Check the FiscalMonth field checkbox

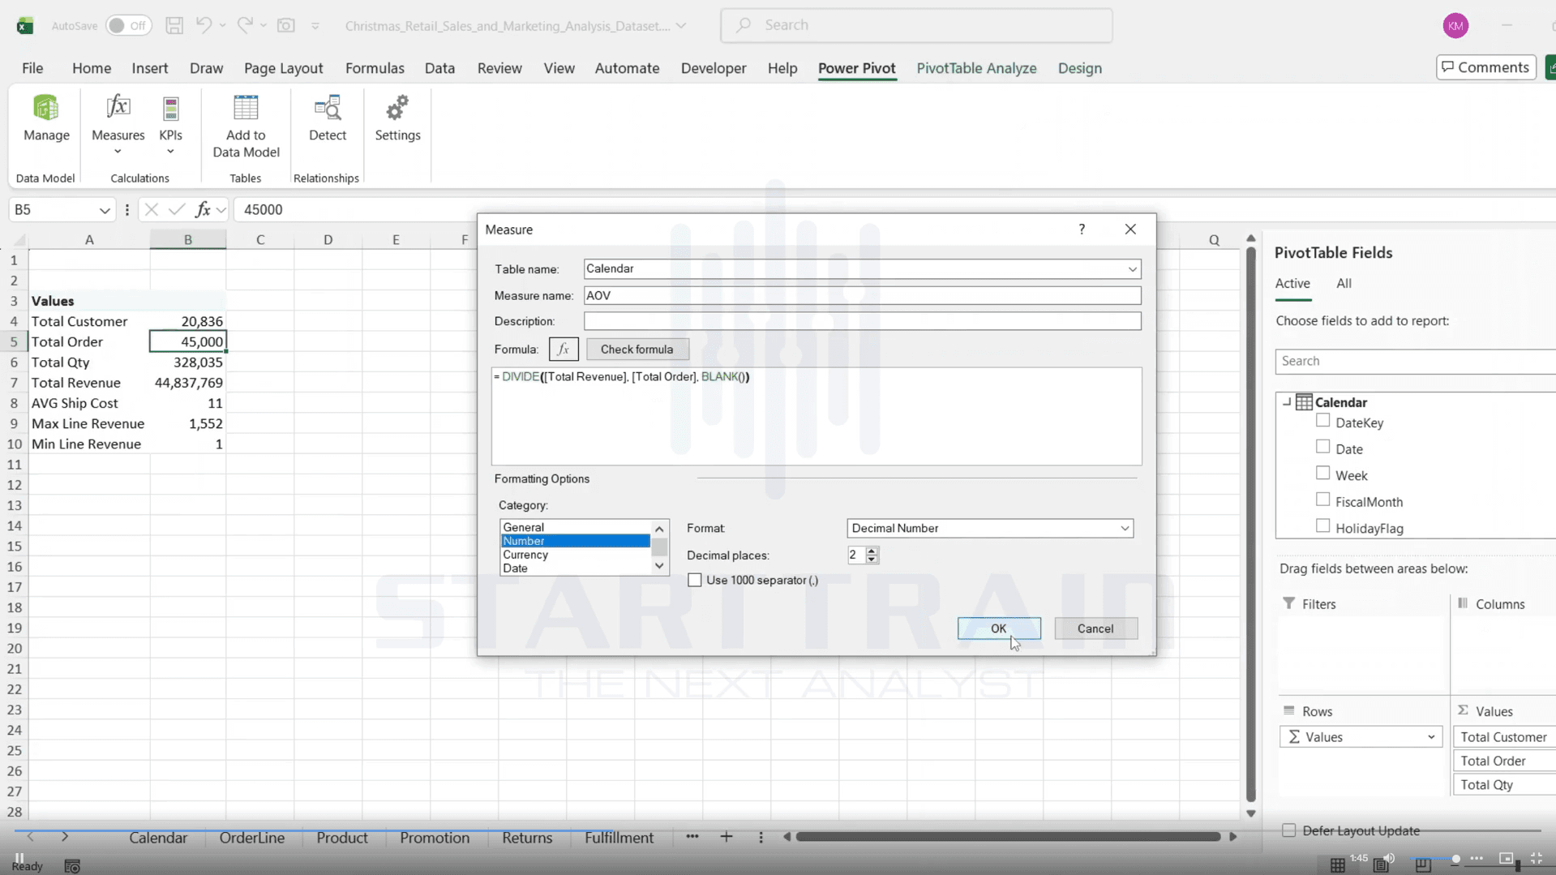click(1323, 500)
